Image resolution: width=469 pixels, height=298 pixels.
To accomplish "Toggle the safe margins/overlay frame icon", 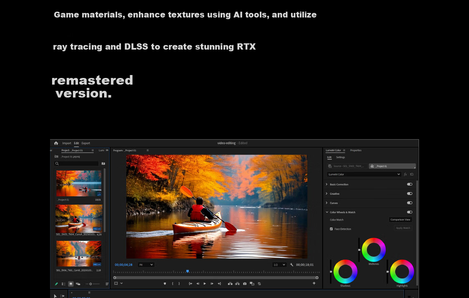I will pyautogui.click(x=116, y=283).
